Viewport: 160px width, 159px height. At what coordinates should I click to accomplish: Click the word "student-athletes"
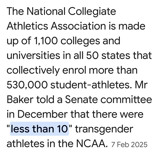click(x=91, y=85)
